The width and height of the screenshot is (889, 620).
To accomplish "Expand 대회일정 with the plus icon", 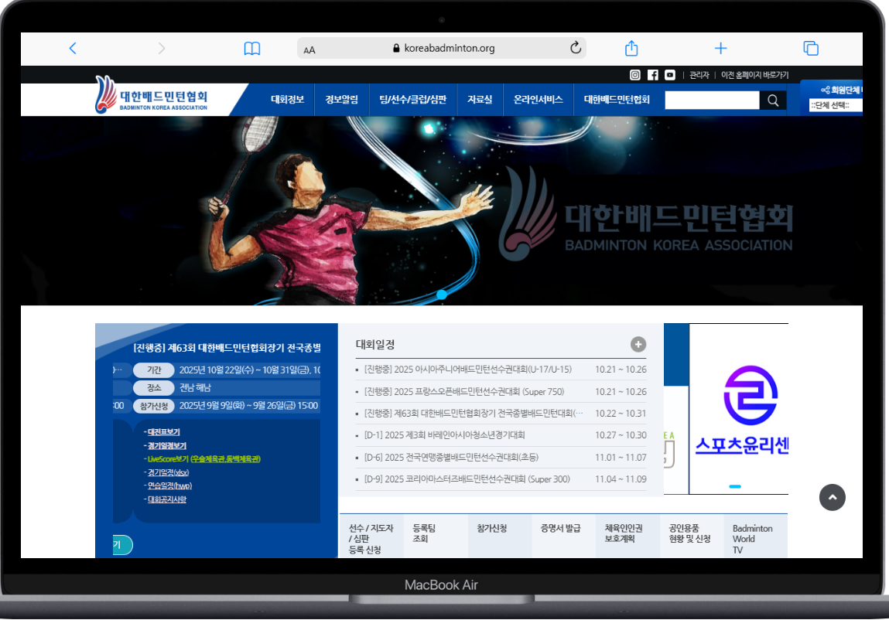I will coord(638,345).
